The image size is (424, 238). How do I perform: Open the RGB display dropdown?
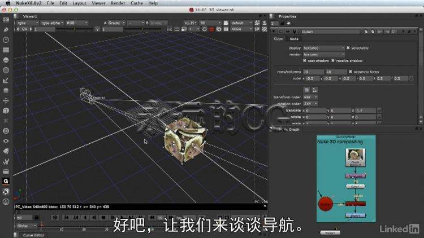77,23
